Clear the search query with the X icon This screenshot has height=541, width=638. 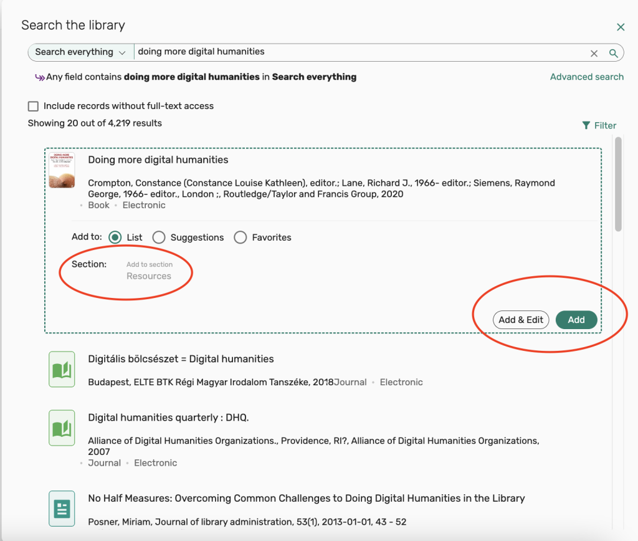[594, 53]
